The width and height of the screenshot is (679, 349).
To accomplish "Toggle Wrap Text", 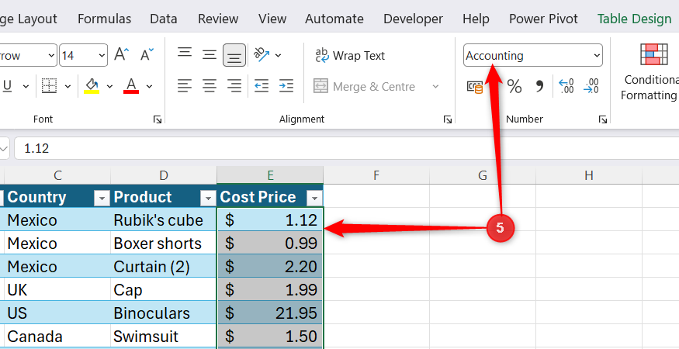I will pos(350,55).
